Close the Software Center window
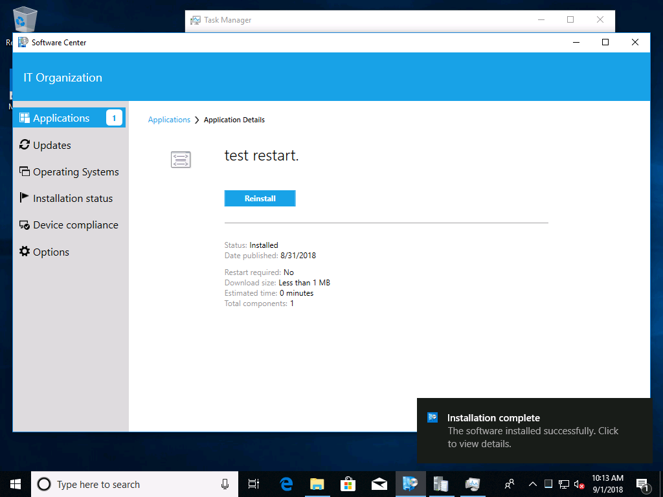 635,42
